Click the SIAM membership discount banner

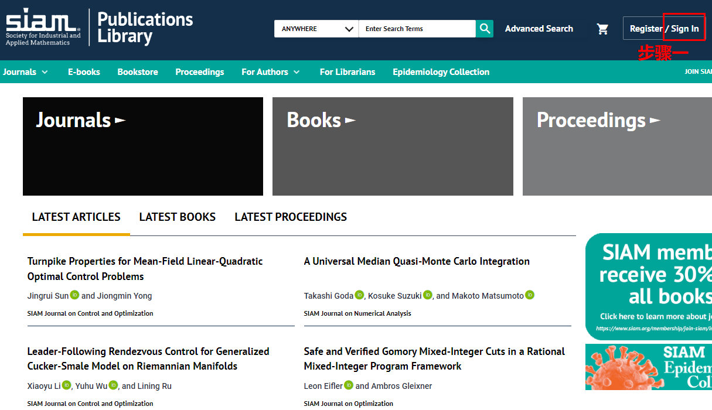pos(649,286)
